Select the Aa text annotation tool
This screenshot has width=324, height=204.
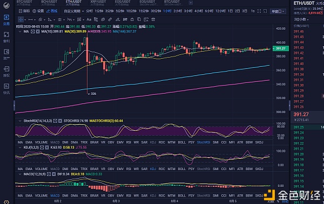(x=89, y=19)
